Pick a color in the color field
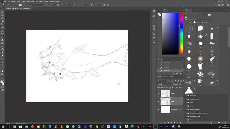Viewport: 230px width, 129px height. pyautogui.click(x=170, y=34)
